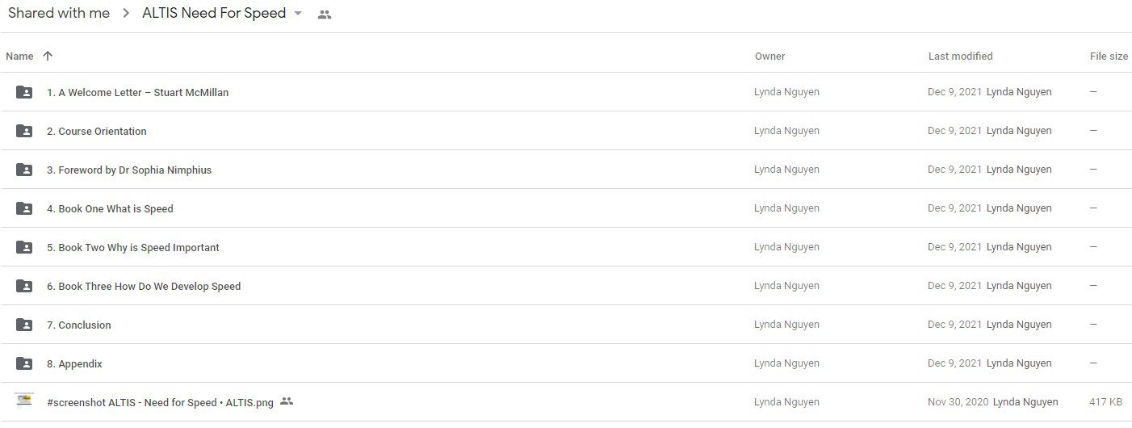Select the Owner column header
The height and width of the screenshot is (428, 1132).
(x=769, y=57)
